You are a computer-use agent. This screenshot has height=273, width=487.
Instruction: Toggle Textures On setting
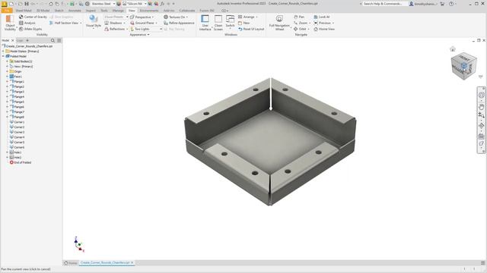[176, 17]
